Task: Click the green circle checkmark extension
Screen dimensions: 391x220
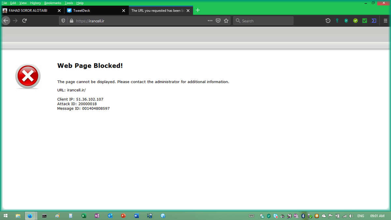Action: pyautogui.click(x=355, y=21)
